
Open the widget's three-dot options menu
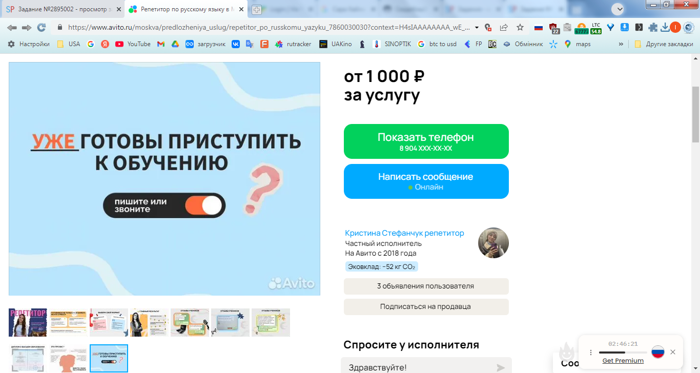(x=591, y=353)
